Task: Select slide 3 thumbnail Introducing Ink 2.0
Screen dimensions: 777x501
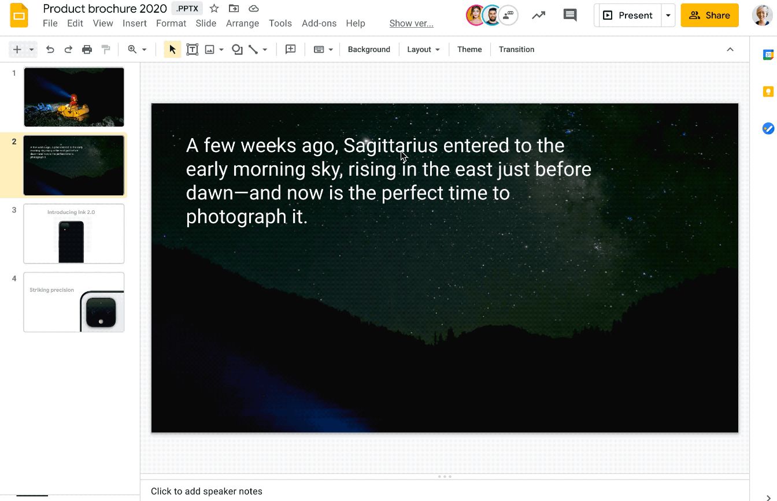Action: (x=74, y=233)
